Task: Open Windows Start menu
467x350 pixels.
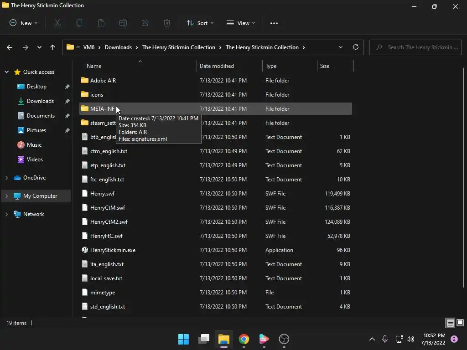Action: click(x=183, y=339)
